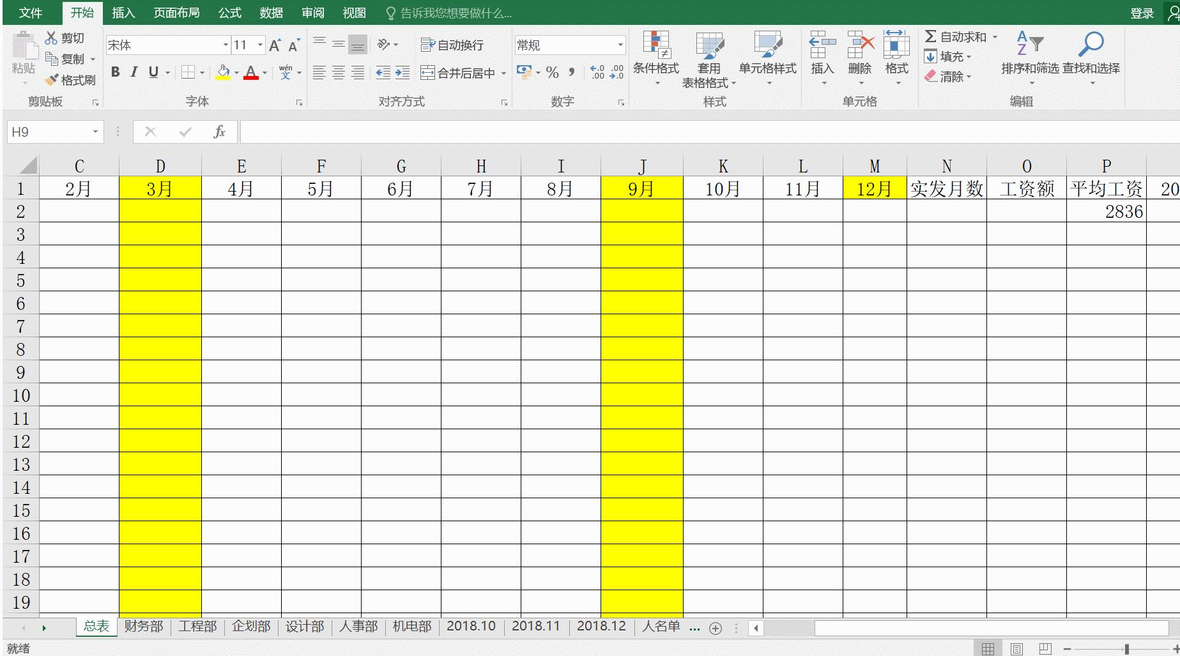
Task: Click AutoSum (自动求和) button
Action: pyautogui.click(x=956, y=37)
